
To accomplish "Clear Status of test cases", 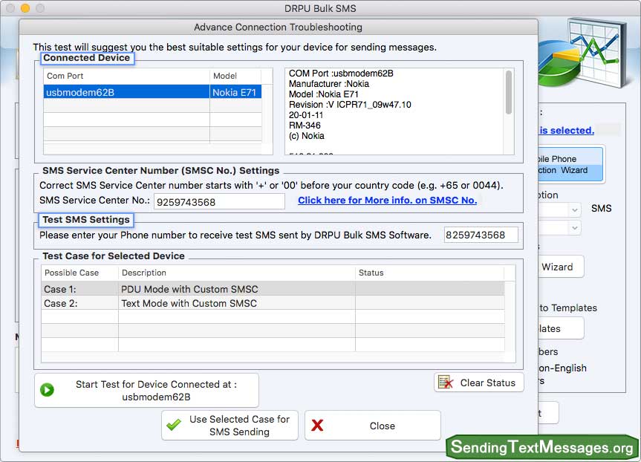I will click(478, 383).
